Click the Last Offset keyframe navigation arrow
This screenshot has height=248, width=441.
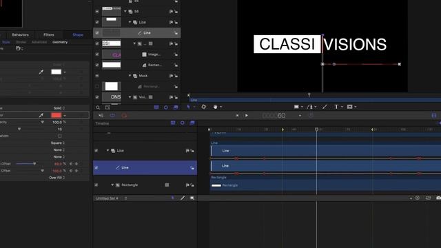pyautogui.click(x=76, y=171)
